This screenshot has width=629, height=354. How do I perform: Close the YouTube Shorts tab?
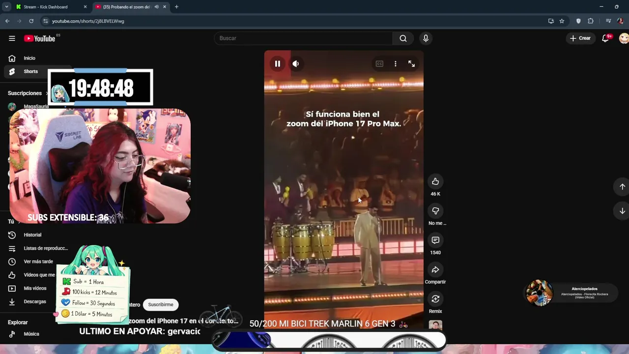(x=165, y=7)
